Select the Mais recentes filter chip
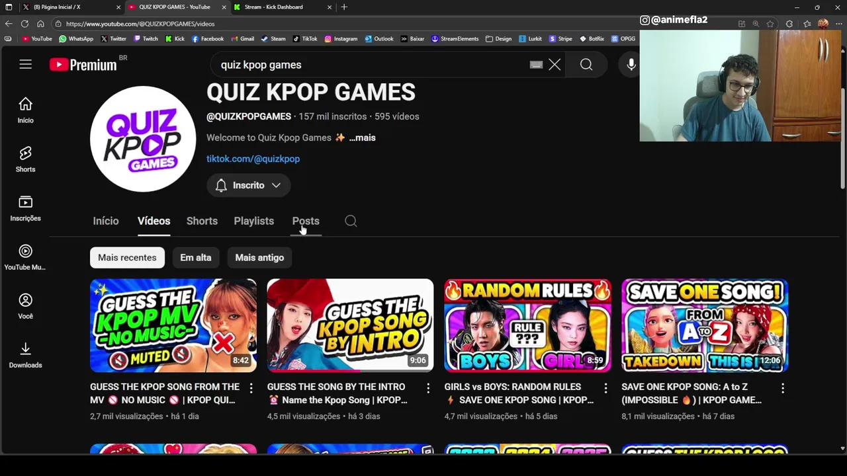This screenshot has width=847, height=476. [127, 258]
